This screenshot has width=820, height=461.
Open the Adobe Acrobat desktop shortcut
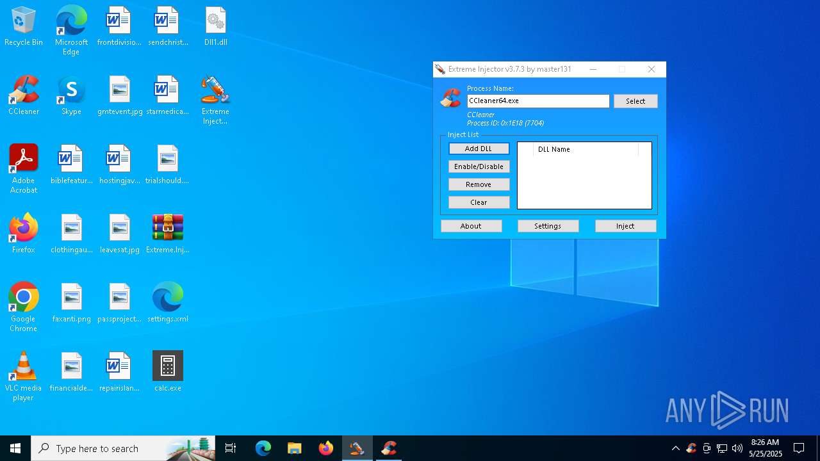(x=24, y=169)
